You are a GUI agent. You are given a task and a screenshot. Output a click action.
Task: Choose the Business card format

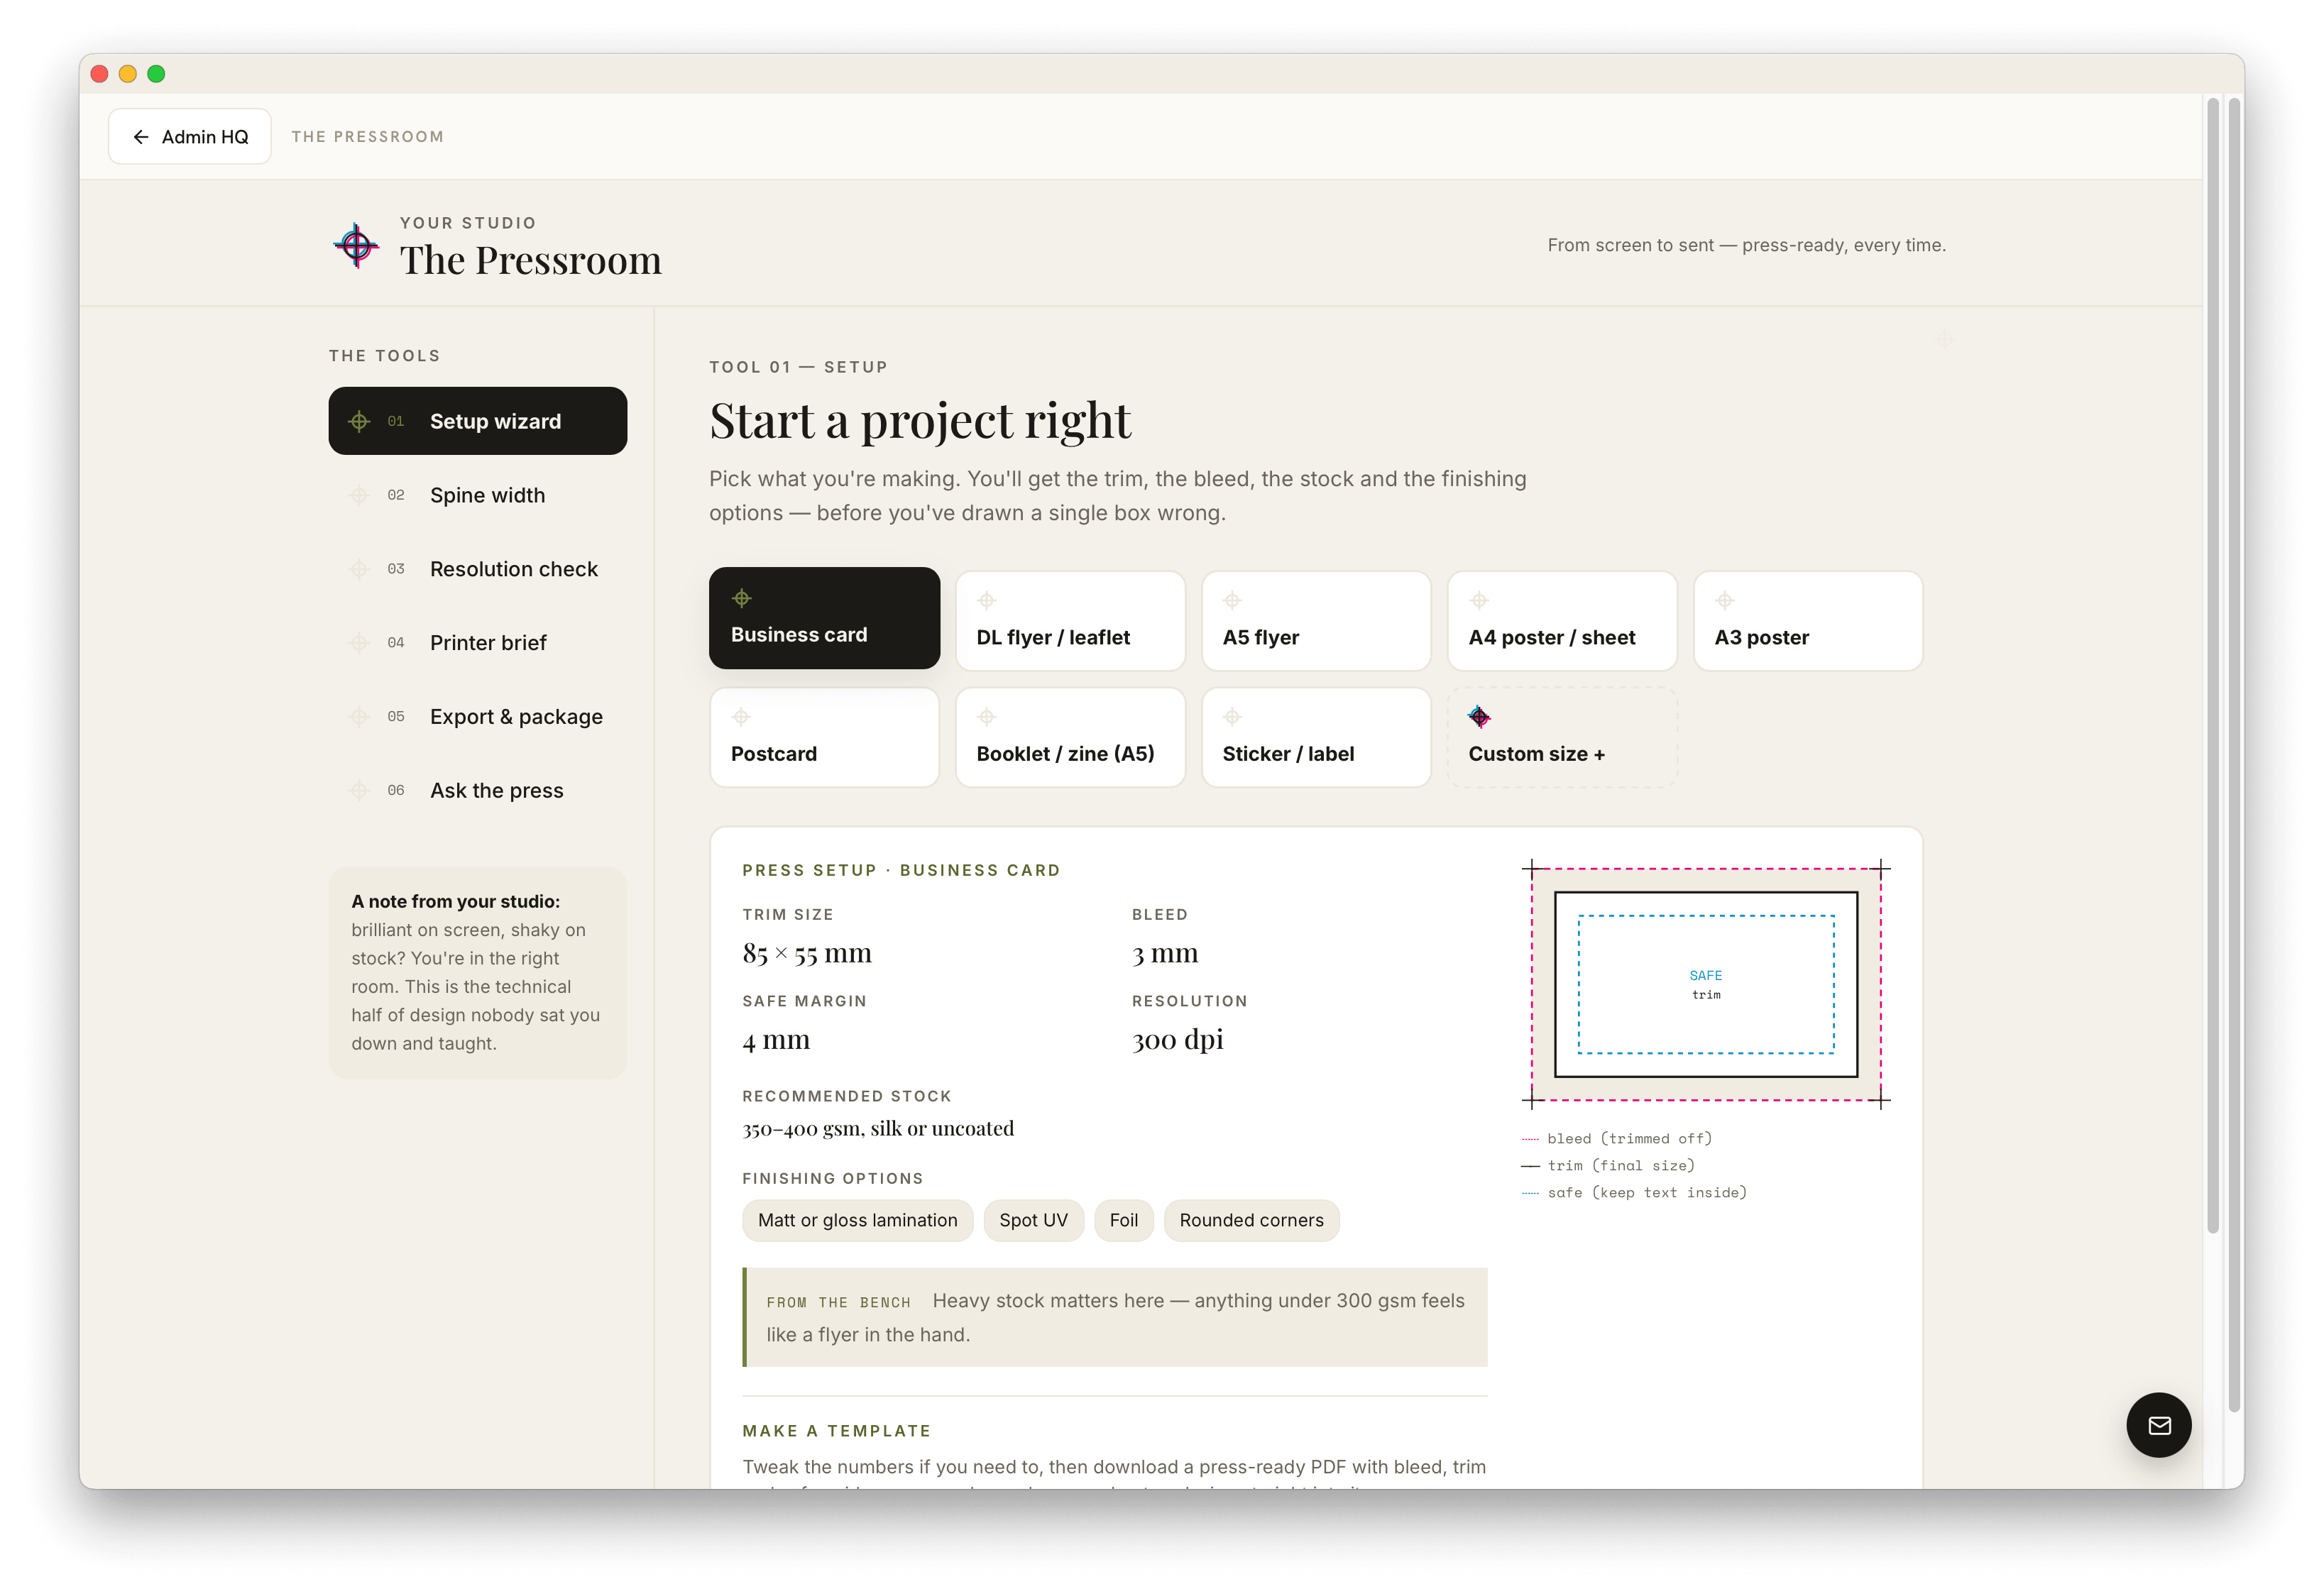(x=824, y=618)
